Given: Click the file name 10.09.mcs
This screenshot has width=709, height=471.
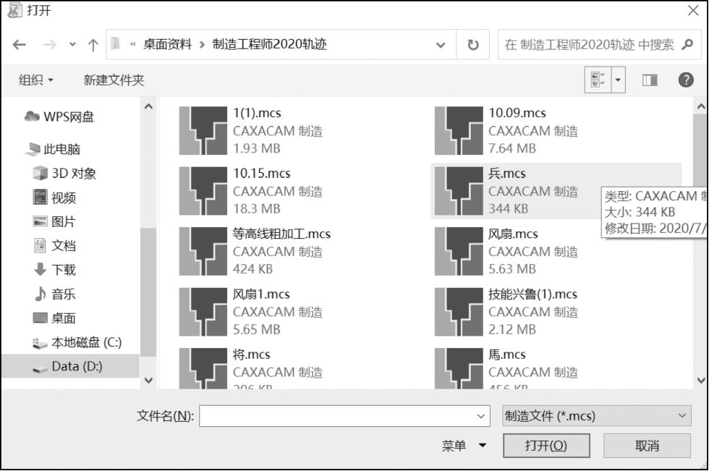Looking at the screenshot, I should tap(517, 113).
